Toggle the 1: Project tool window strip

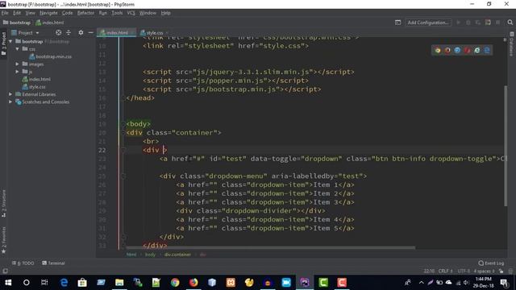[x=3, y=43]
